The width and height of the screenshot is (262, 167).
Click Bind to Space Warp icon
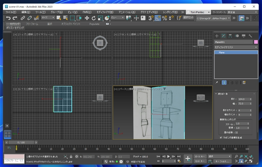point(36,18)
